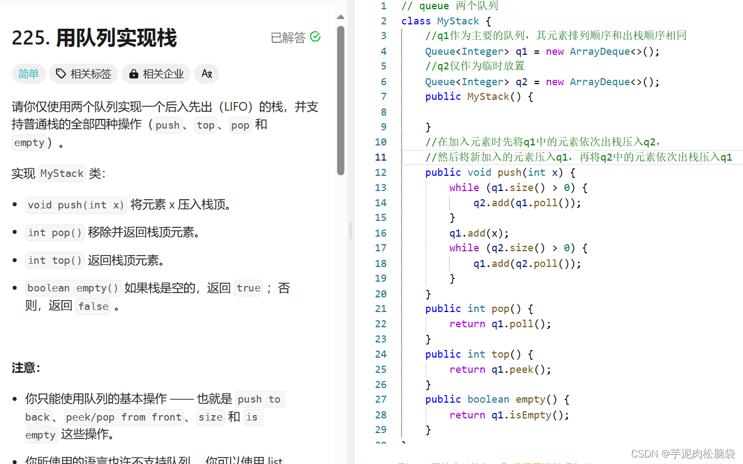Place cursor on class MyStack line
Image resolution: width=743 pixels, height=464 pixels.
click(x=446, y=21)
